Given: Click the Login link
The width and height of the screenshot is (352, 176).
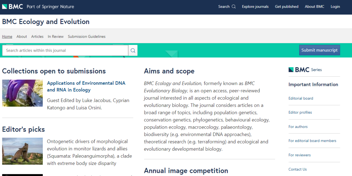Looking at the screenshot, I should coord(335,6).
